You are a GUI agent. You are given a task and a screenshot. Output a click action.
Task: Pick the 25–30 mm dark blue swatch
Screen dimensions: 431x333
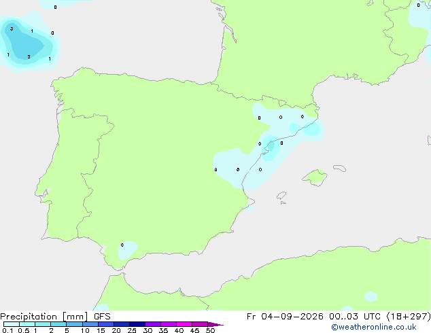[137, 324]
